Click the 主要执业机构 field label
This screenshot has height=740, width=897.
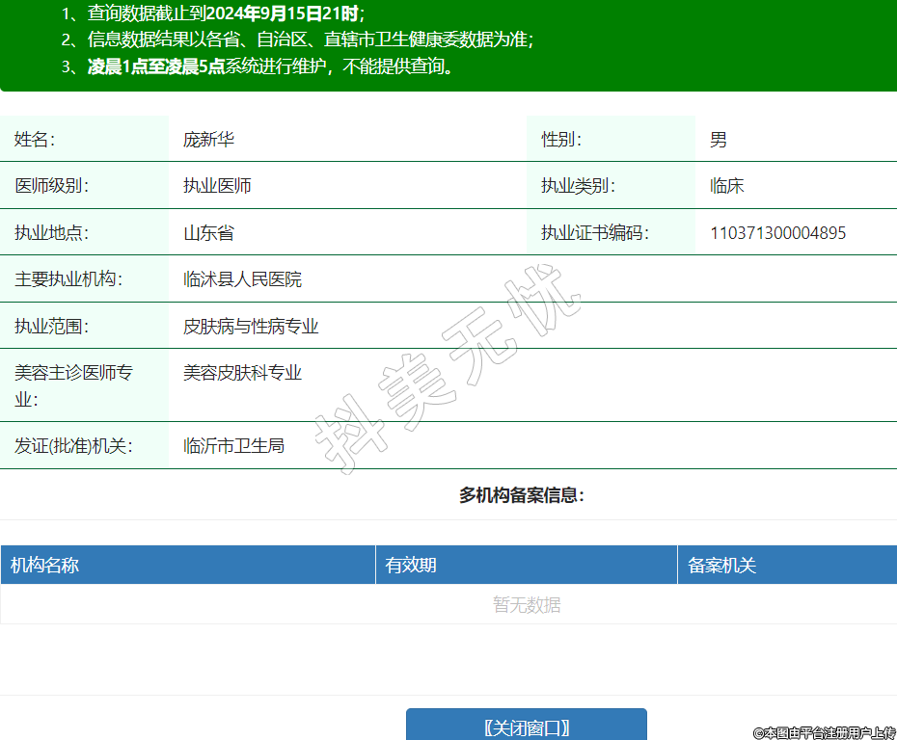click(68, 279)
